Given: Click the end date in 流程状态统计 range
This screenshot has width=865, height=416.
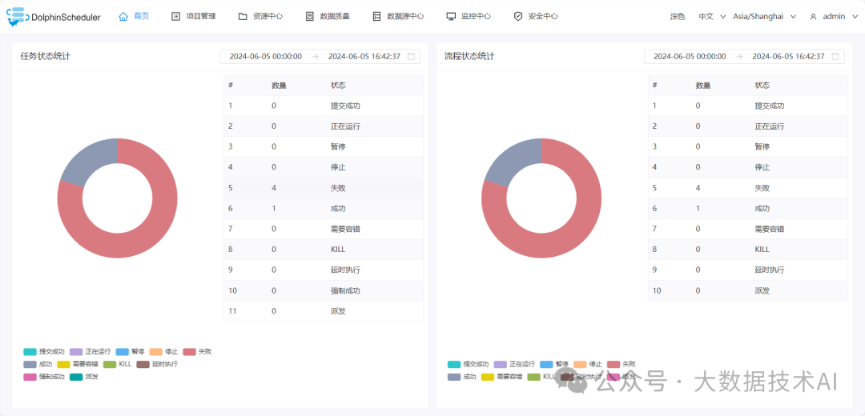Looking at the screenshot, I should click(x=788, y=56).
